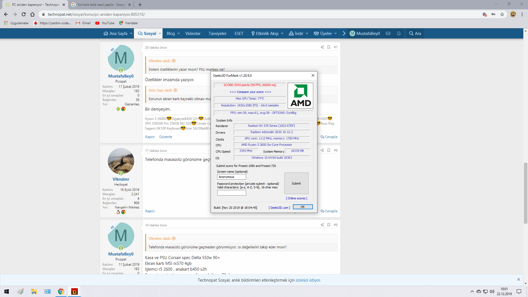
Task: Dismiss the Technopat notification banner
Action: click(x=518, y=279)
